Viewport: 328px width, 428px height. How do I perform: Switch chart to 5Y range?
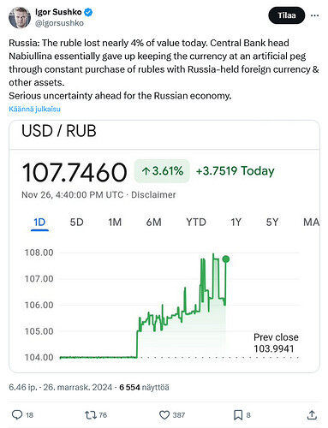tap(271, 222)
